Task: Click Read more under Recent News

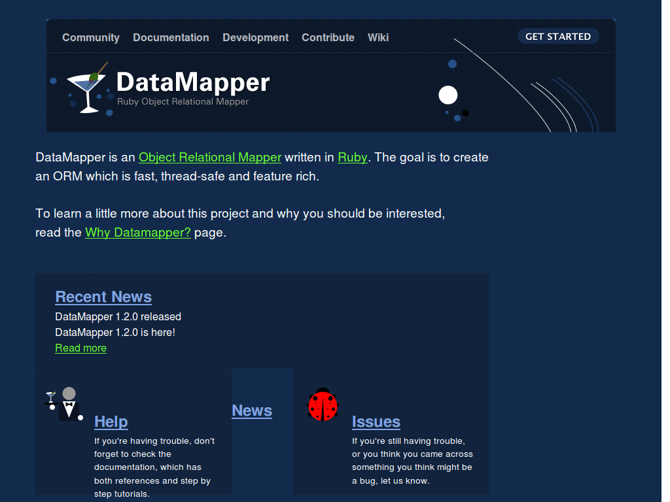Action: point(80,348)
